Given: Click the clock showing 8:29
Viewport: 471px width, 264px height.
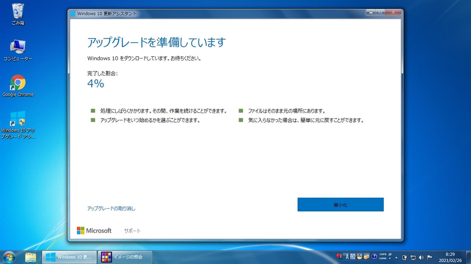Looking at the screenshot, I should [x=450, y=254].
